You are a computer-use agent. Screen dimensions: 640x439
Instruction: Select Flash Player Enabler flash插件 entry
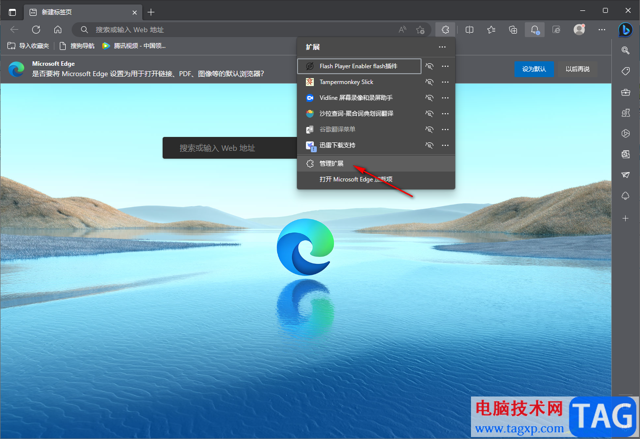tap(359, 66)
